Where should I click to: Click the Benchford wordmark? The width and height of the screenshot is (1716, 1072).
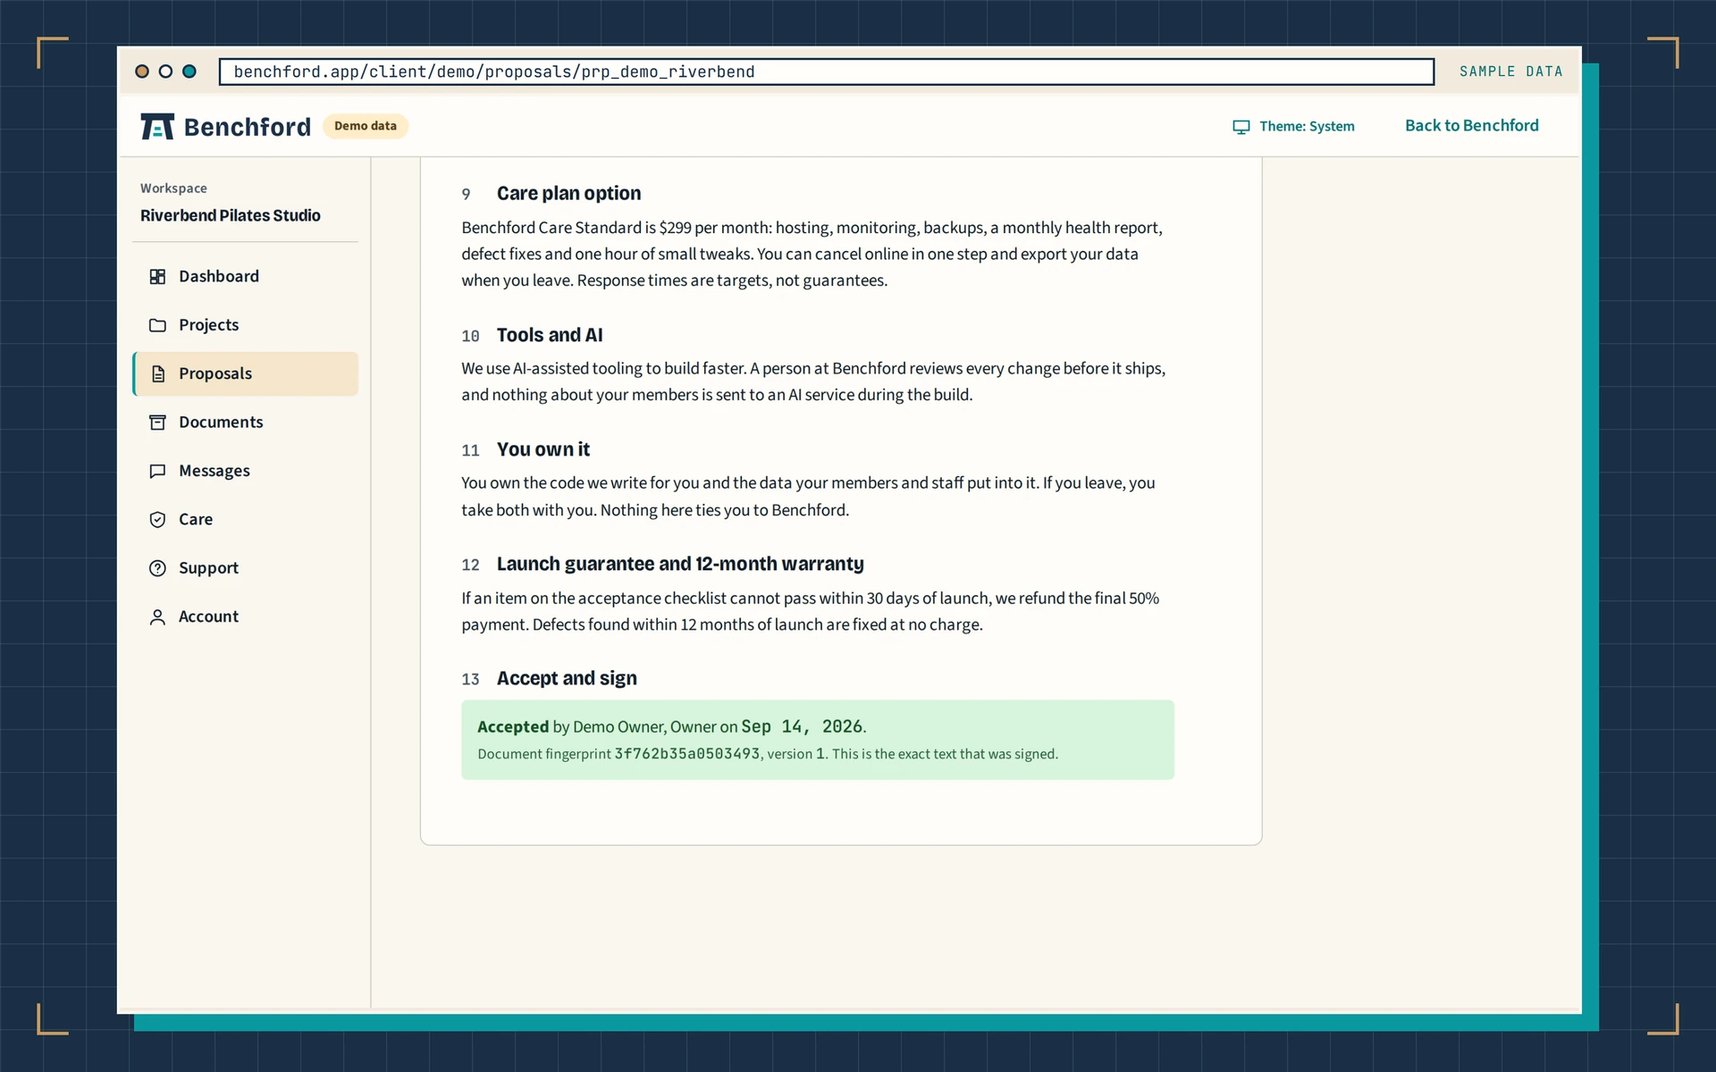click(x=248, y=127)
